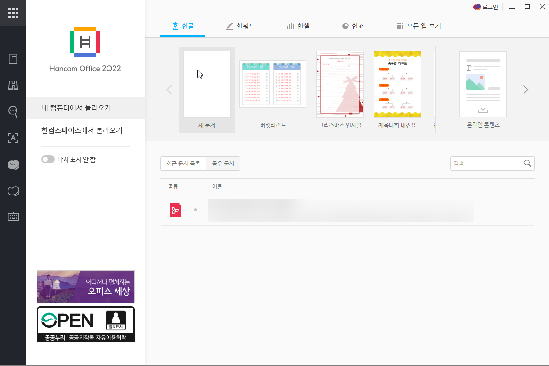Click the magnifier inside the search box
Screen dimensions: 549x366
[527, 163]
